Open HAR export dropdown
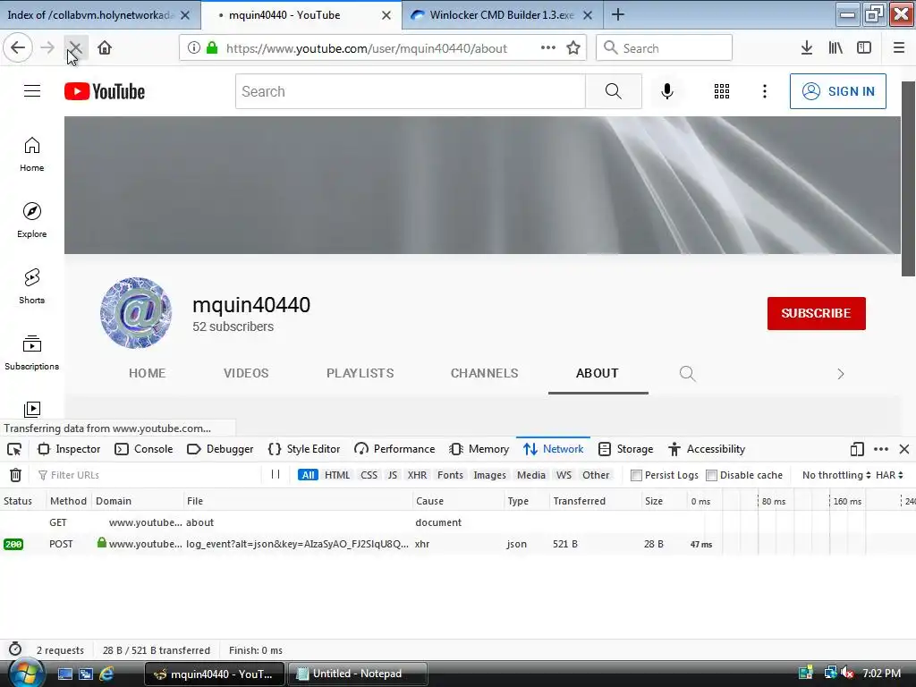This screenshot has width=916, height=687. [889, 475]
